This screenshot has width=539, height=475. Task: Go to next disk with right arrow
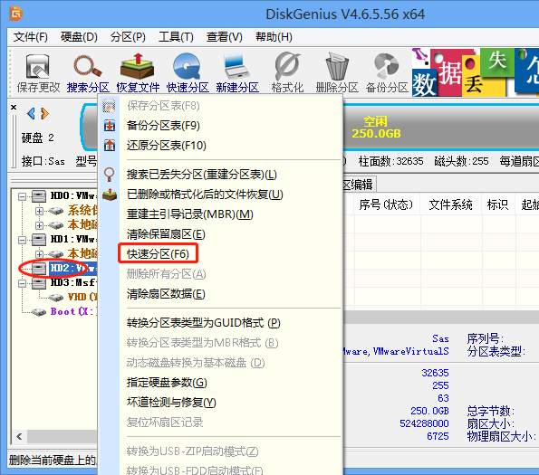44,113
